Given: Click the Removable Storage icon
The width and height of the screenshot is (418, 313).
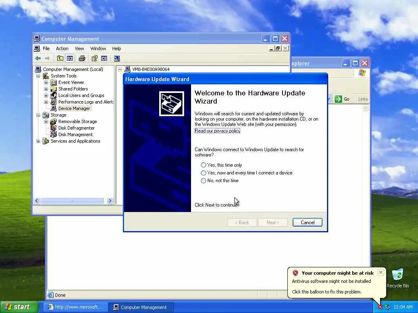Looking at the screenshot, I should point(53,121).
